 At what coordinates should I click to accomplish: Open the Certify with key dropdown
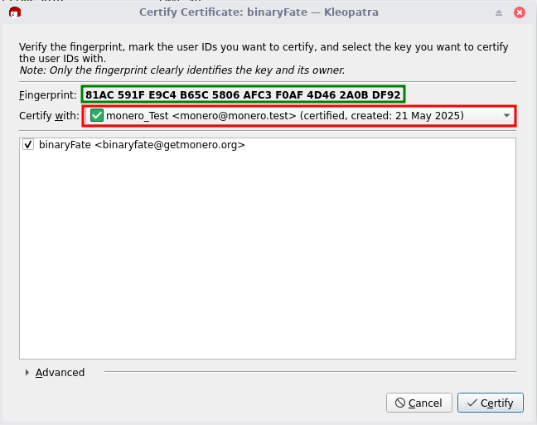pyautogui.click(x=299, y=116)
